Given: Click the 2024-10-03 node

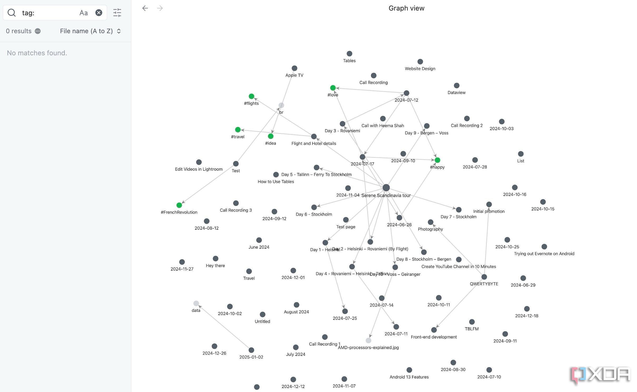Looking at the screenshot, I should pyautogui.click(x=502, y=121).
